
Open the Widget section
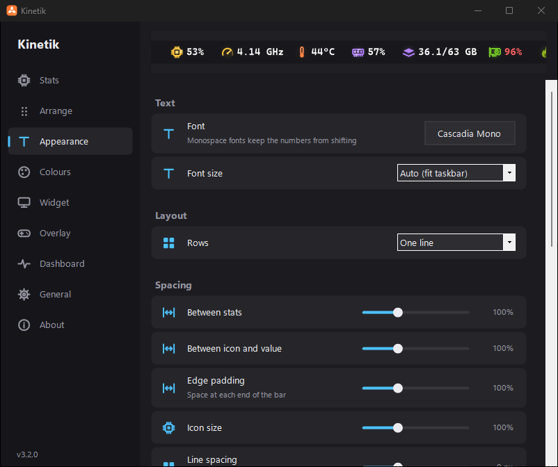pos(70,203)
